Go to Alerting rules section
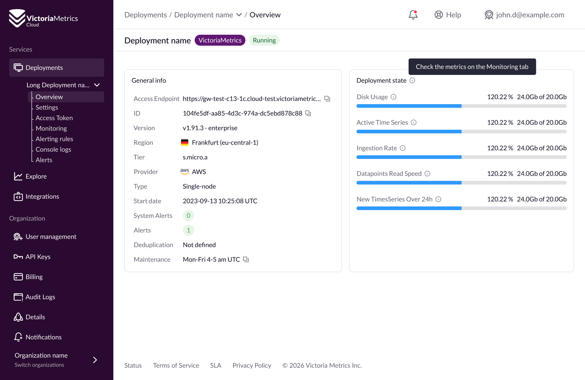The height and width of the screenshot is (380, 585). click(x=54, y=139)
